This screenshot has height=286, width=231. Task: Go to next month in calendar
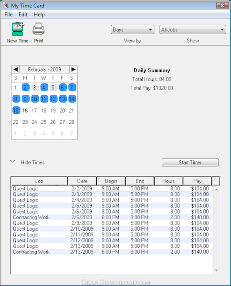73,69
